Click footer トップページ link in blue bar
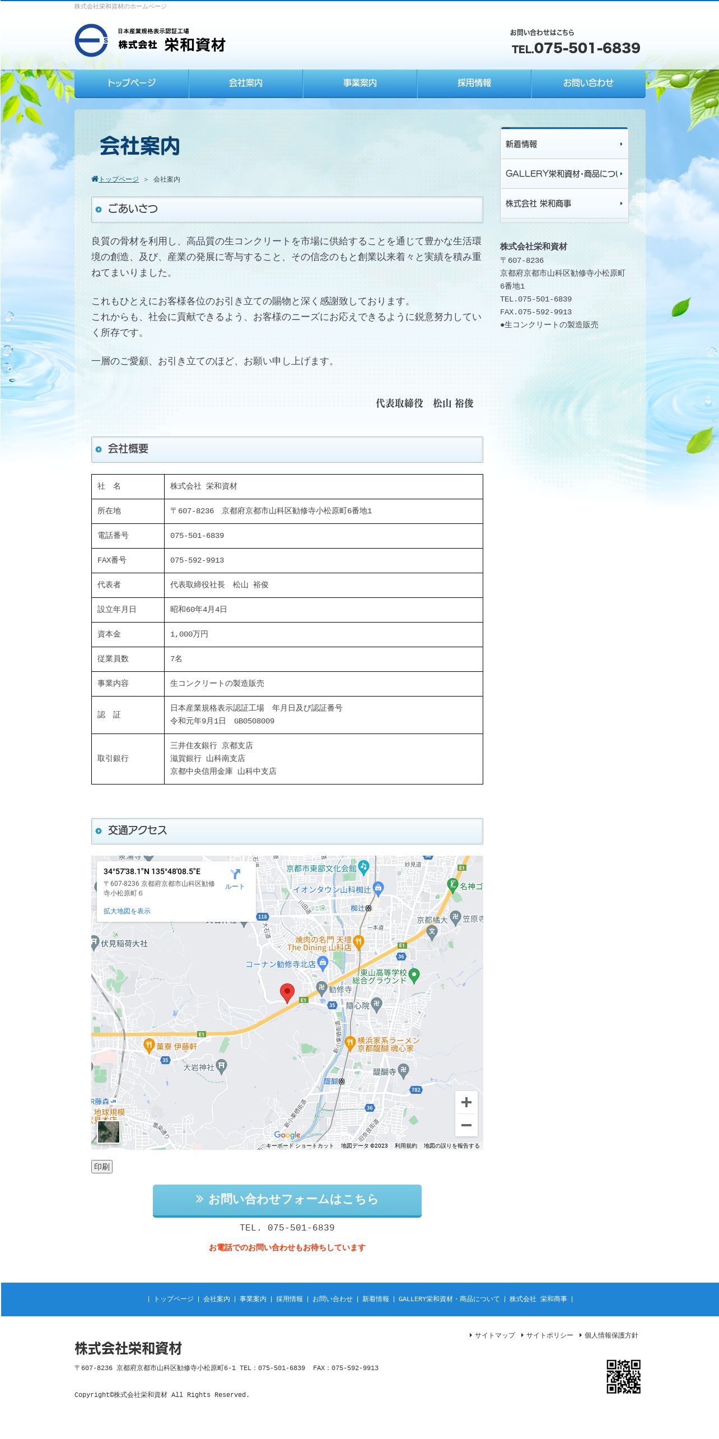The image size is (719, 1439). click(174, 1299)
